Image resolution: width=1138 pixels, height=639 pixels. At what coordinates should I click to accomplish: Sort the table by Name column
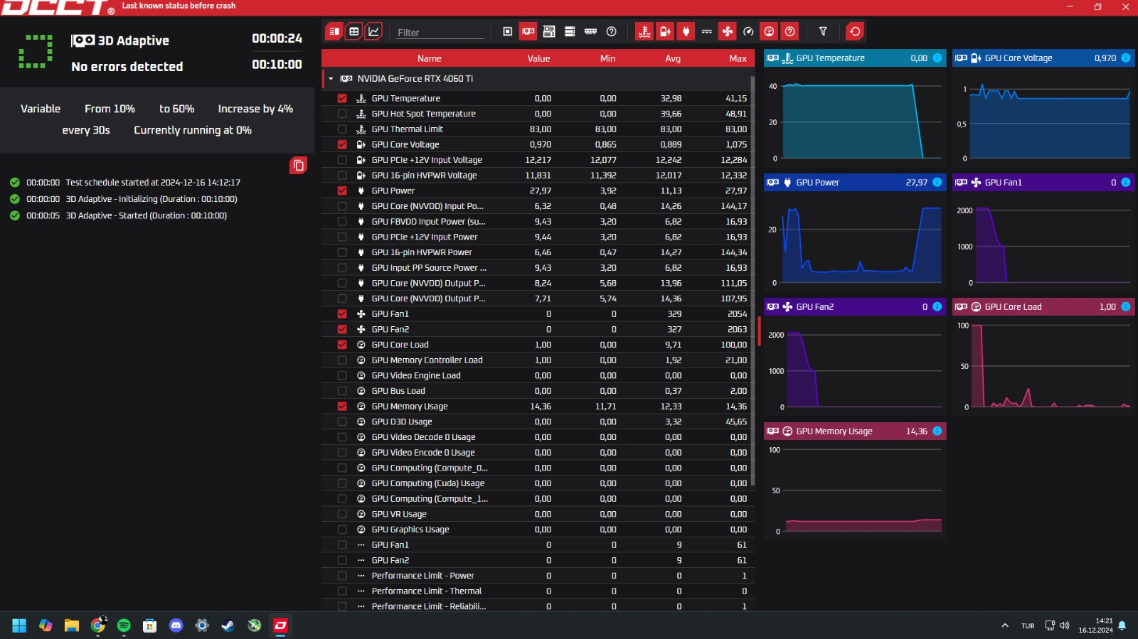(429, 58)
